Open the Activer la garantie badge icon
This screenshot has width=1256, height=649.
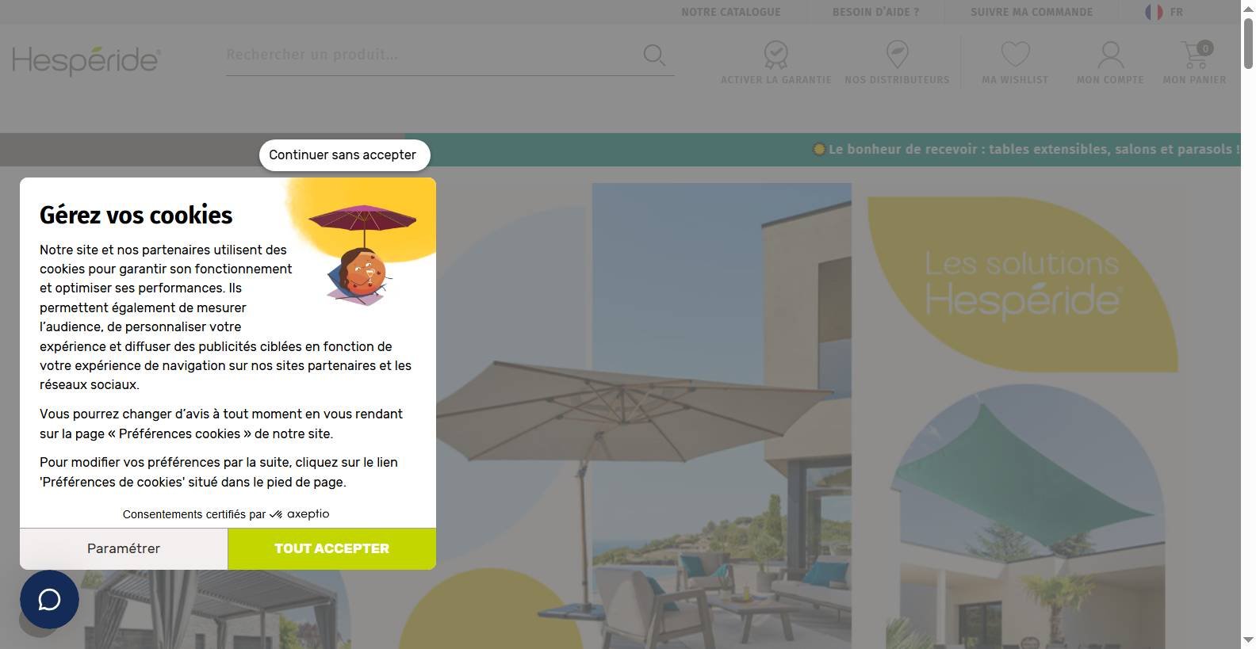pyautogui.click(x=775, y=55)
